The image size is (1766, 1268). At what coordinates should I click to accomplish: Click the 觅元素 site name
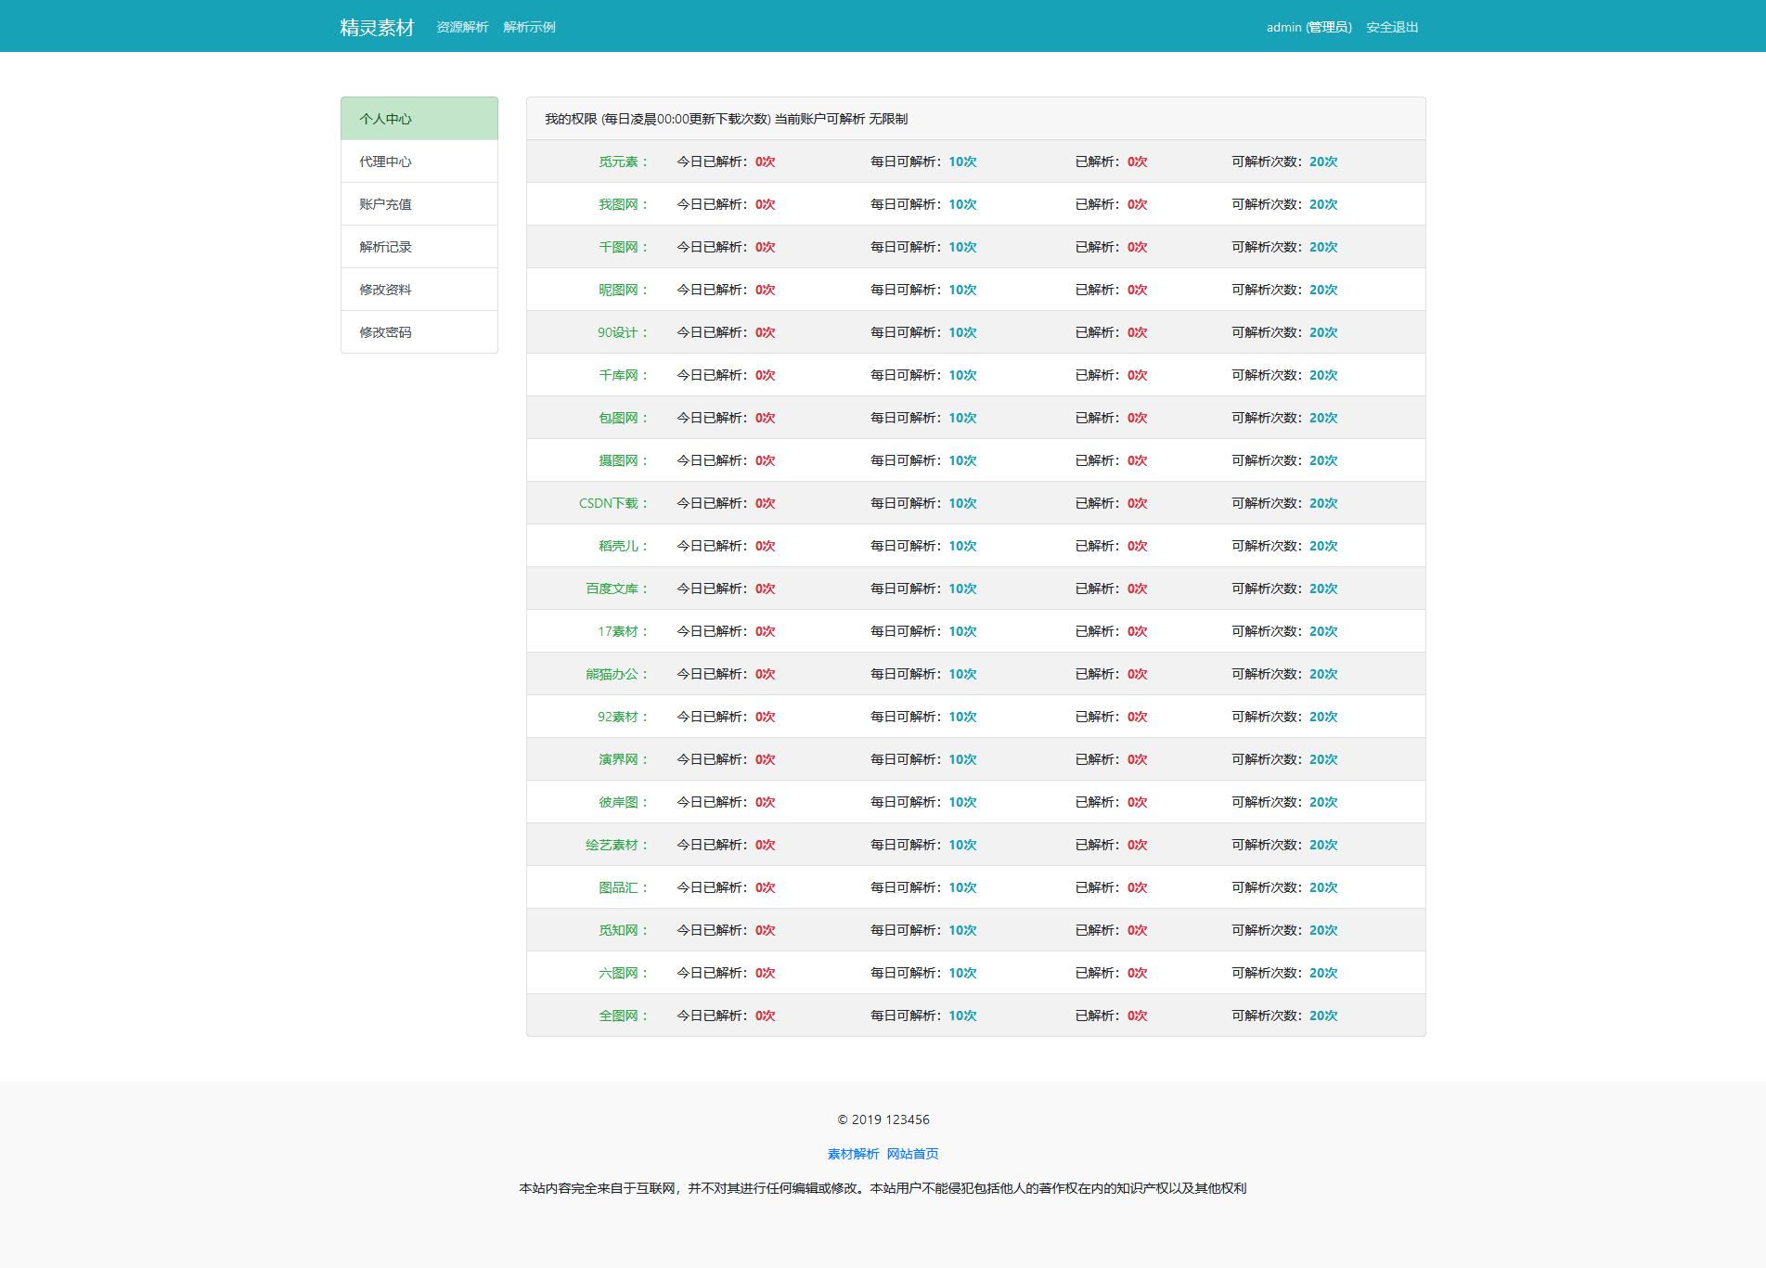pyautogui.click(x=618, y=162)
